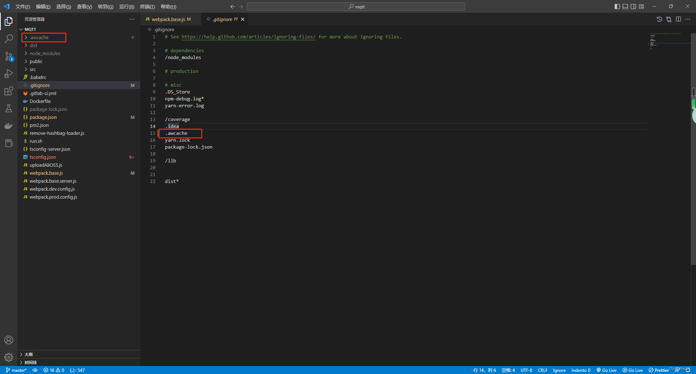Expand the src folder

coord(33,69)
